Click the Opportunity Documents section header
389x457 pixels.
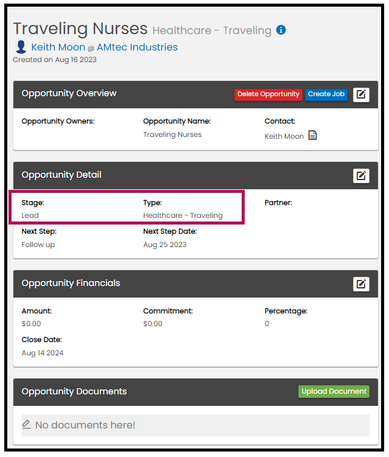74,391
